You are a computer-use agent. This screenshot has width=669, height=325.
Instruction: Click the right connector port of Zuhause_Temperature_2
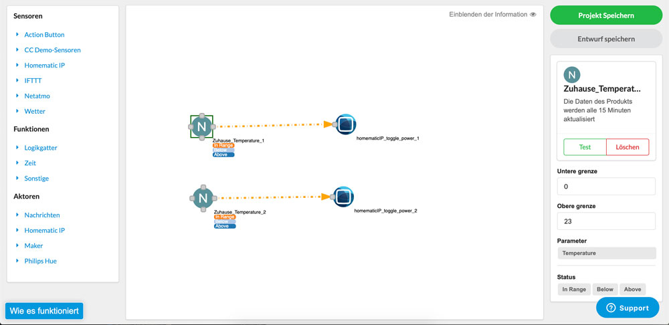click(x=214, y=198)
